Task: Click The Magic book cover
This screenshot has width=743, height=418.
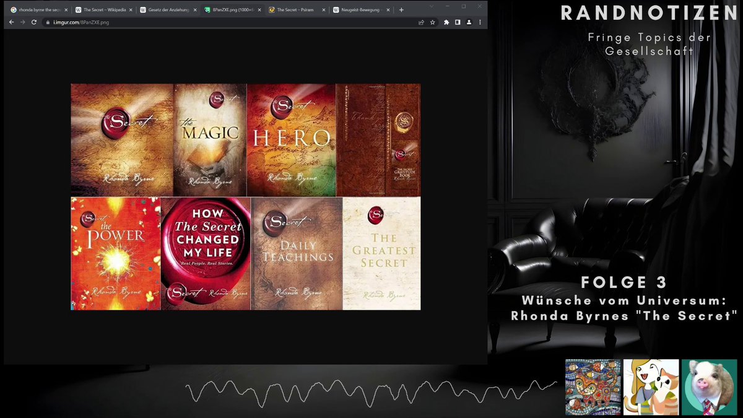Action: (x=210, y=140)
